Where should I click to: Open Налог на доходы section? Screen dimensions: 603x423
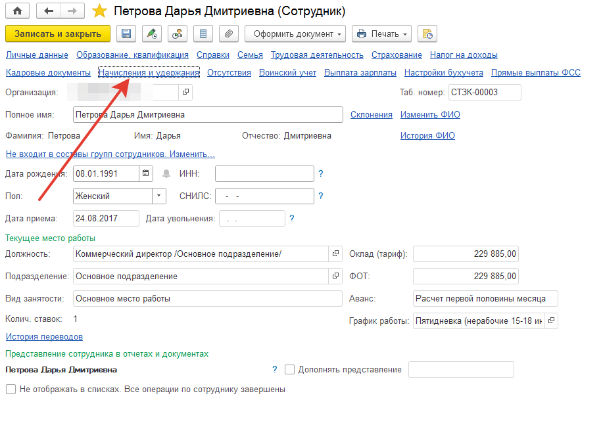tap(464, 55)
